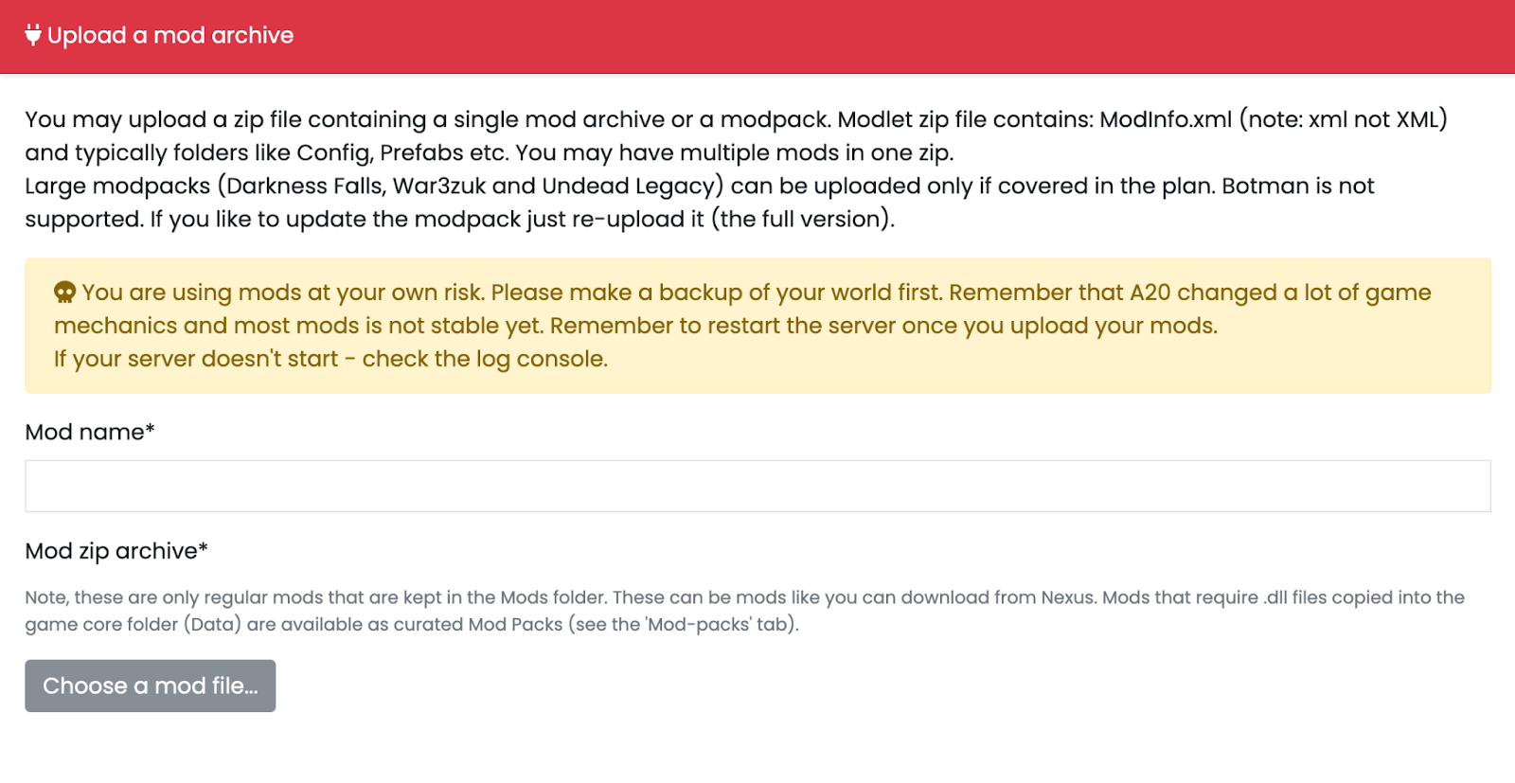The height and width of the screenshot is (783, 1515).
Task: Click 'A20' in the yellow warning
Action: click(x=1150, y=293)
